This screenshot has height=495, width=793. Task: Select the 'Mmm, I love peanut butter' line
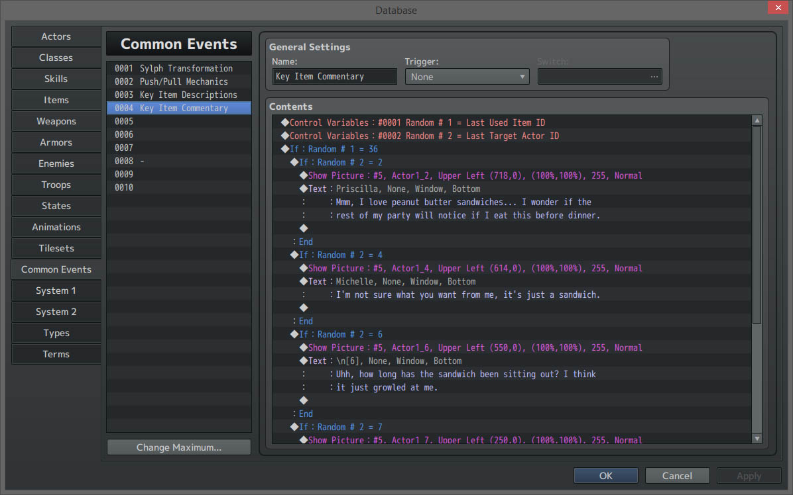[512, 202]
